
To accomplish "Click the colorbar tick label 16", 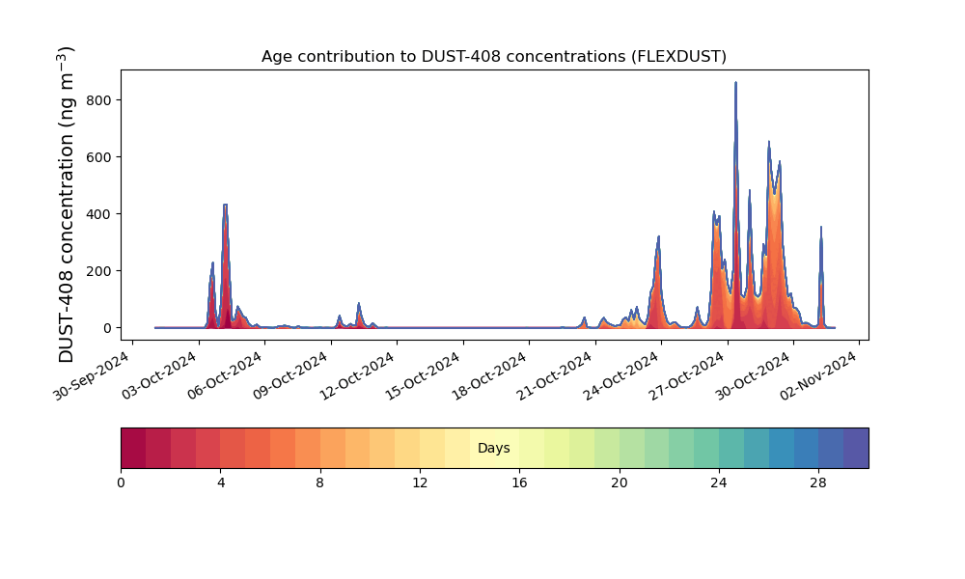I will 519,483.
